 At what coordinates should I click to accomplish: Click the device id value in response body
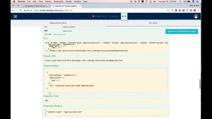(x=75, y=86)
